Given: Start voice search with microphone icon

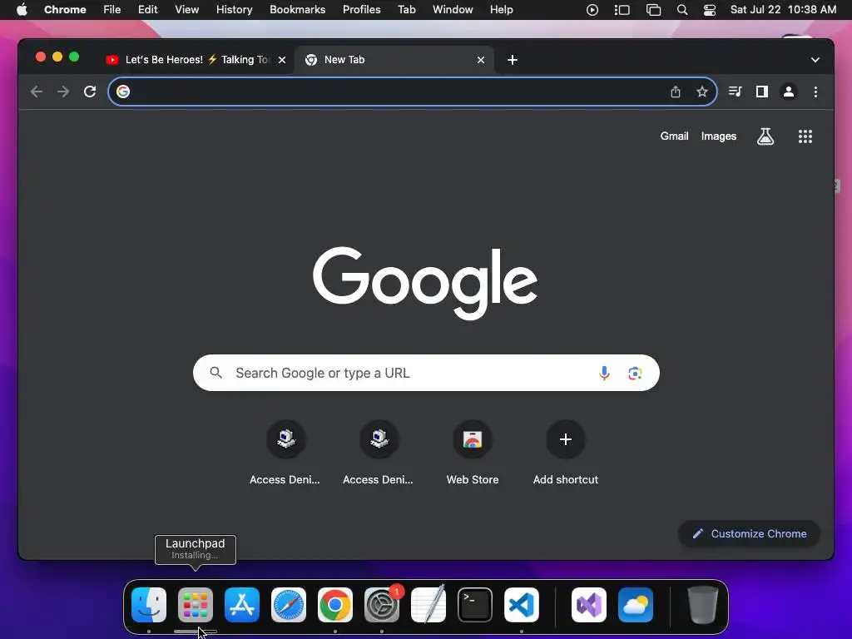Looking at the screenshot, I should pos(604,373).
